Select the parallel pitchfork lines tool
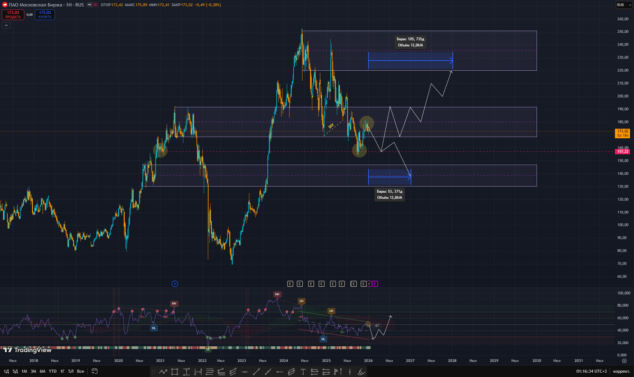 click(233, 372)
